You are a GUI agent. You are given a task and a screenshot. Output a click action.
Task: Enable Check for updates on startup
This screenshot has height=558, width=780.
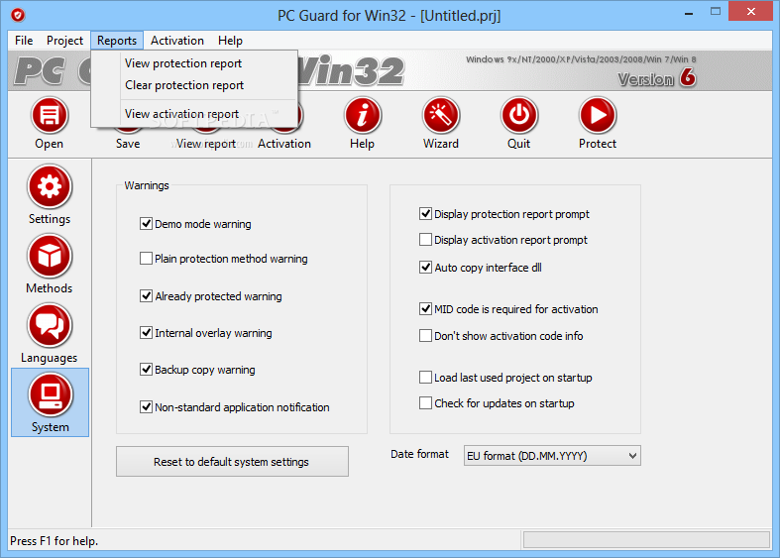(x=425, y=402)
